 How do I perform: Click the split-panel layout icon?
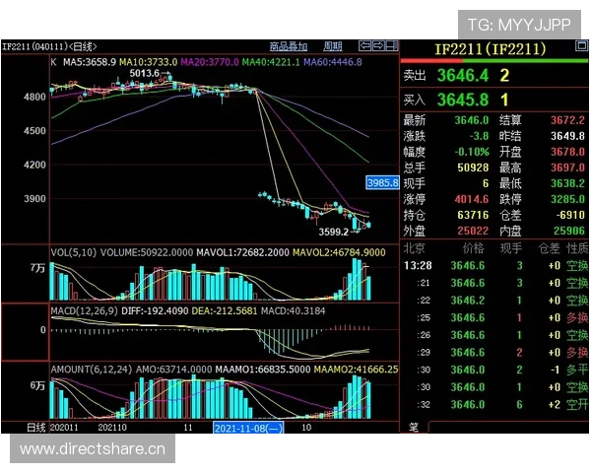click(x=392, y=46)
